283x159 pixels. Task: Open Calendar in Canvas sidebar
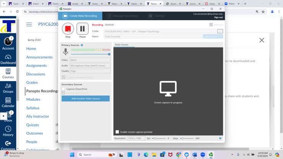point(8,102)
